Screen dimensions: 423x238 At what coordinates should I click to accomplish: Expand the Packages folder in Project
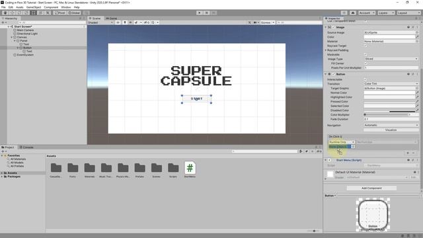2,177
